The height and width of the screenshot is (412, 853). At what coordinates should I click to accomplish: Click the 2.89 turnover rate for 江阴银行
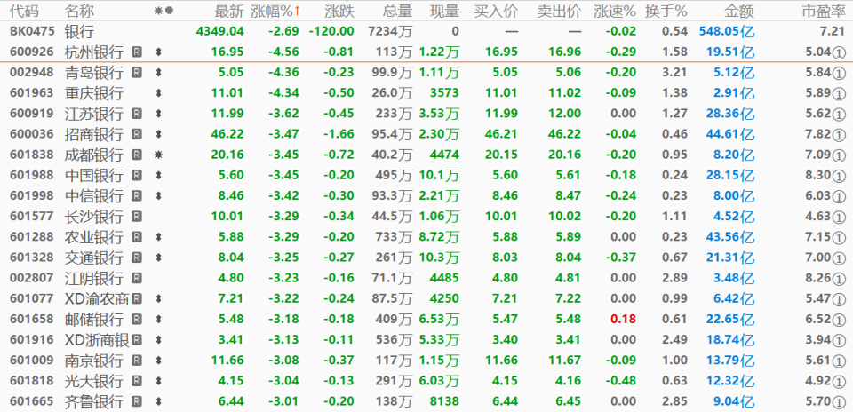[x=674, y=278]
